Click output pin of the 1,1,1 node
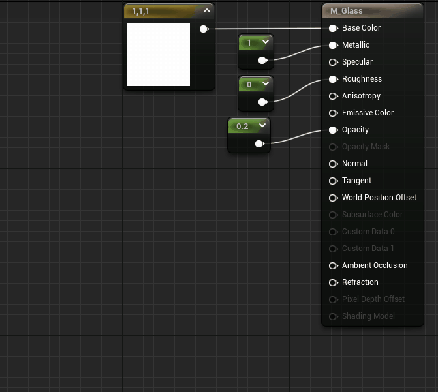Viewport: 438px width, 392px height. tap(204, 29)
